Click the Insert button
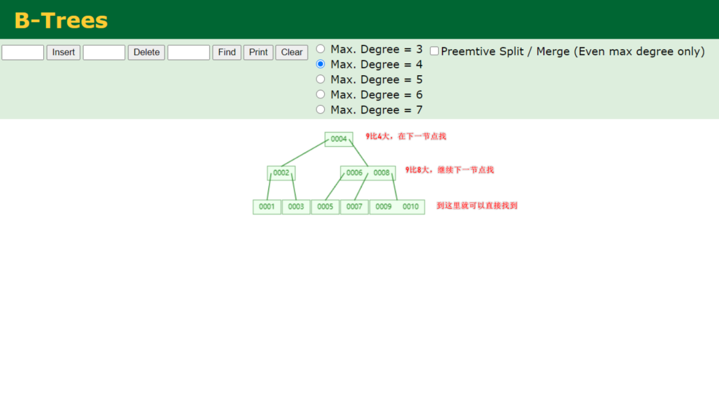 [x=63, y=52]
